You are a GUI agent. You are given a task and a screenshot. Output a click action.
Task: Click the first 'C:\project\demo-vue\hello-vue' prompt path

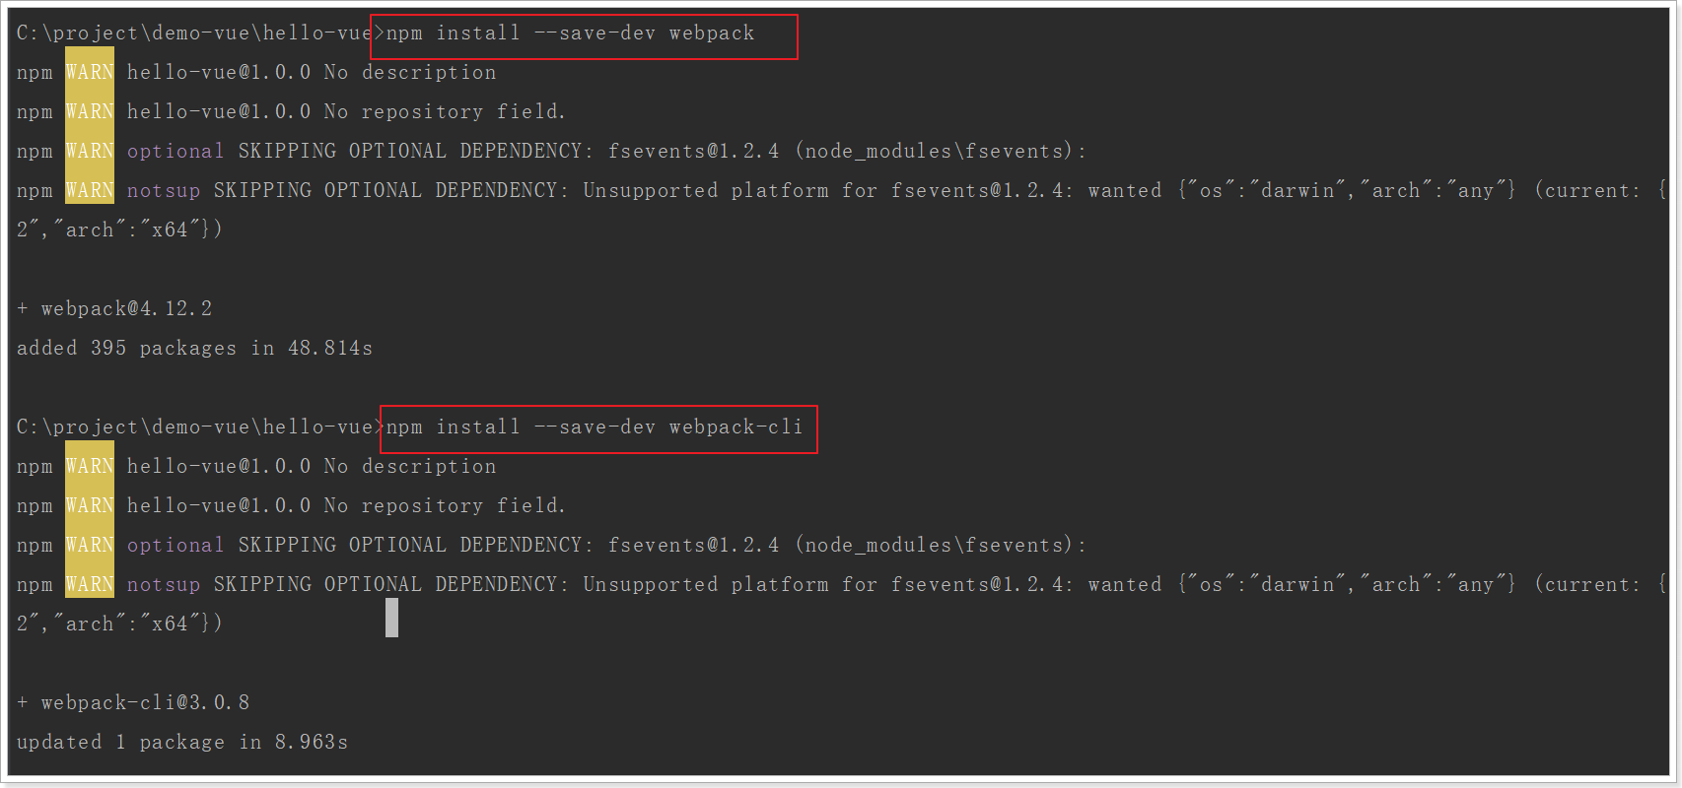tap(194, 33)
